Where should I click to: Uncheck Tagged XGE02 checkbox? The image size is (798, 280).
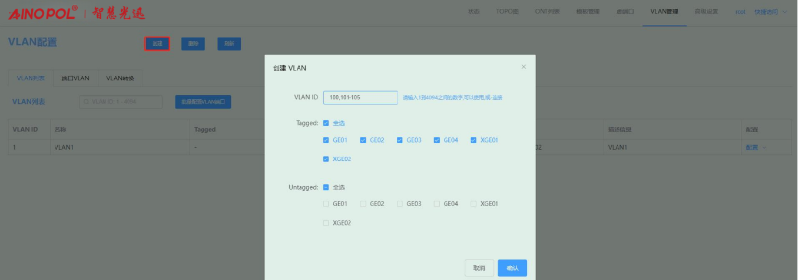coord(326,159)
